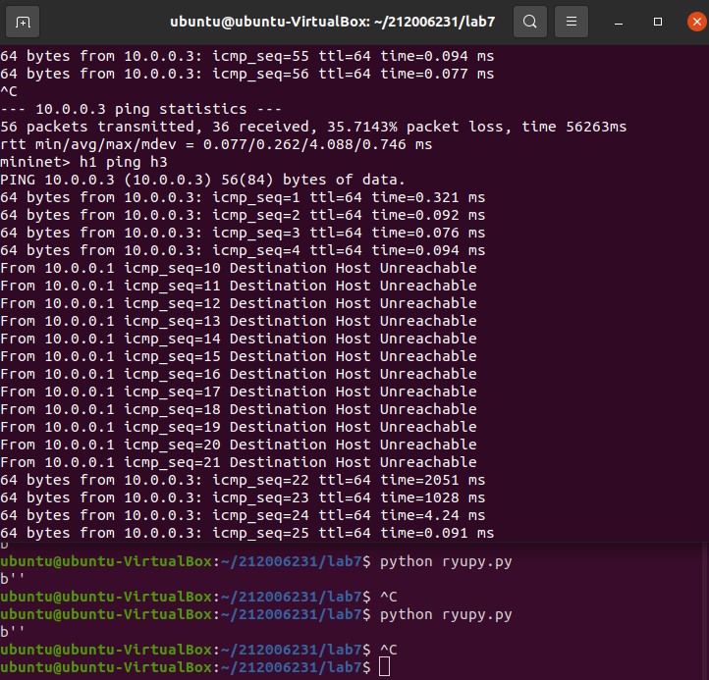Click the icmp_seq=1 time=0.321 ms line
The image size is (709, 680).
tap(243, 197)
